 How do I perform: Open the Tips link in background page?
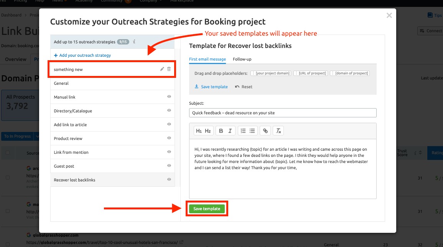pyautogui.click(x=435, y=15)
